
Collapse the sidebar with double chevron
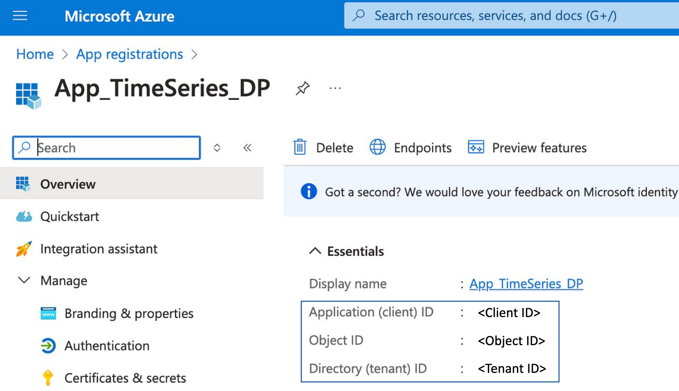click(247, 148)
